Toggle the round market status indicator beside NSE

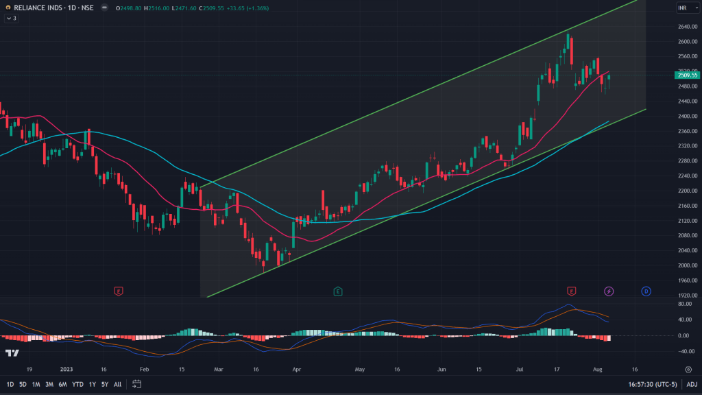click(103, 8)
